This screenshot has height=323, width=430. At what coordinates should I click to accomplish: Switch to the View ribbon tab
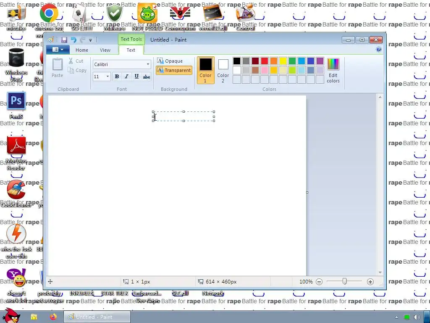[105, 50]
